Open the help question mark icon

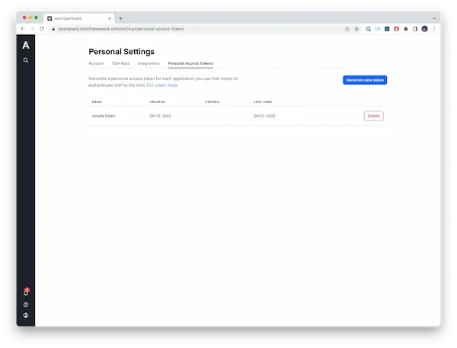26,304
